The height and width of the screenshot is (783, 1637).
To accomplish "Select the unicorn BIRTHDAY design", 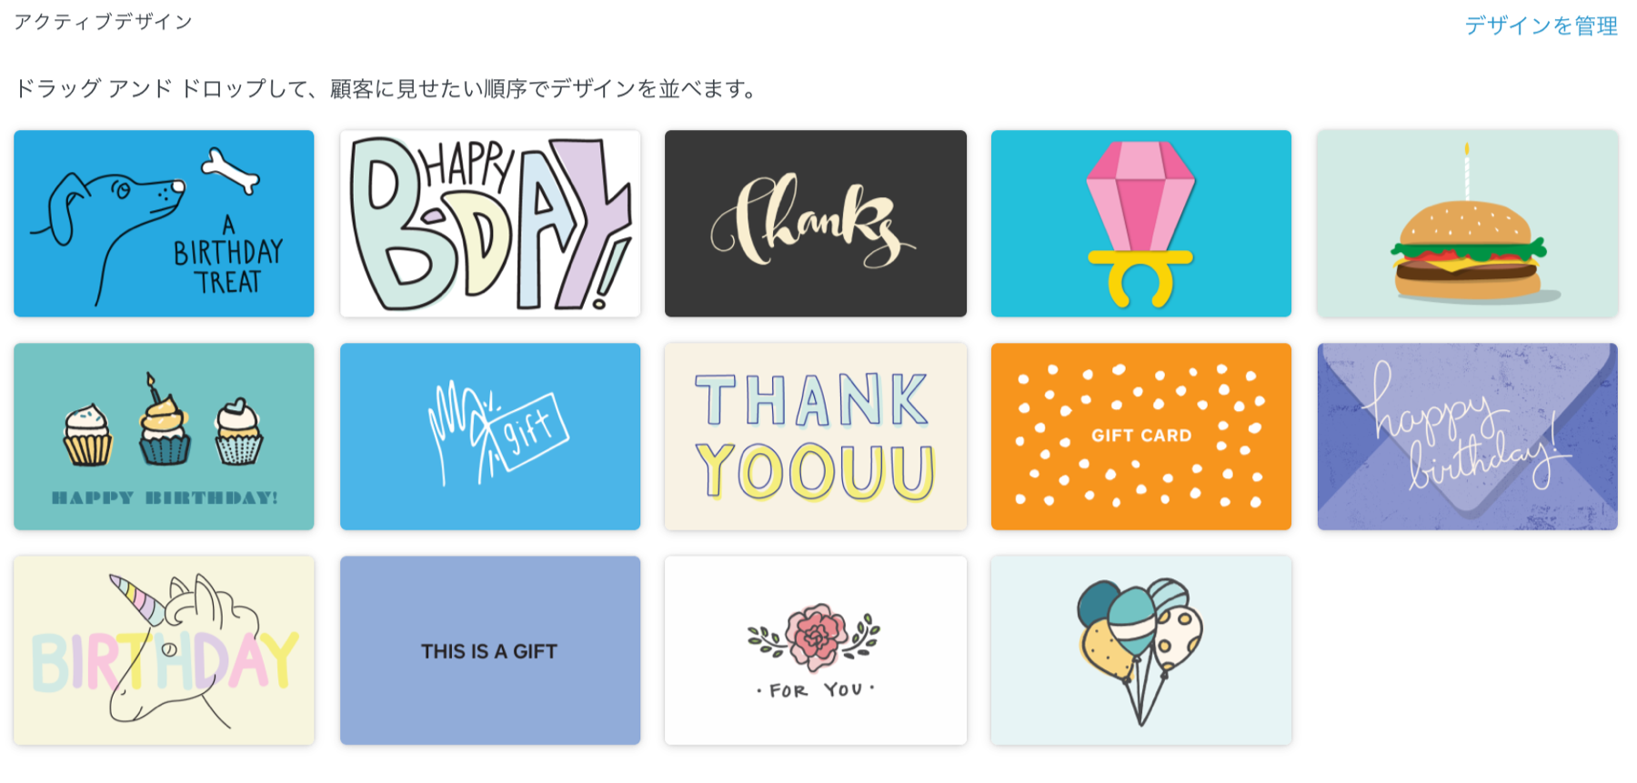I will pyautogui.click(x=164, y=650).
